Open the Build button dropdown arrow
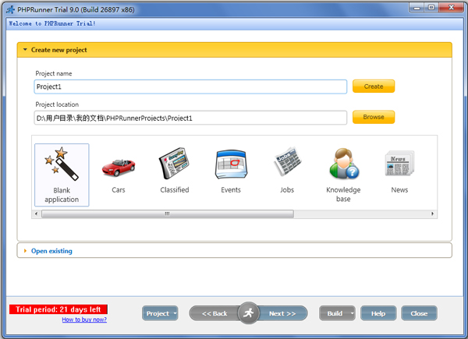Viewport: 468px width, 339px height. tap(353, 313)
